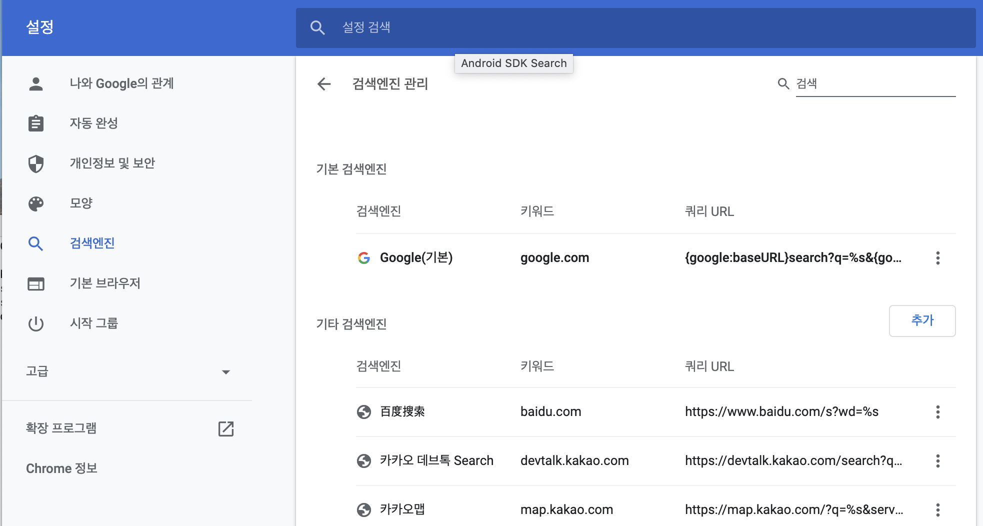Click the browser window icon for 기본 브라우저

pyautogui.click(x=36, y=283)
